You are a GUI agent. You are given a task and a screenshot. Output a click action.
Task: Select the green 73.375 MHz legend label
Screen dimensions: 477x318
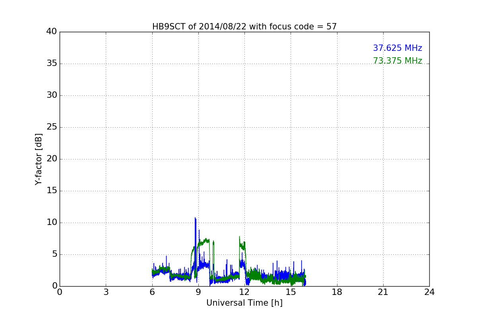click(397, 61)
